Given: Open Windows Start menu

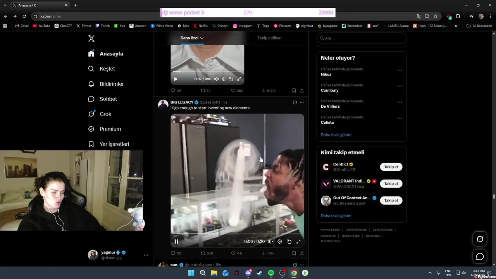Looking at the screenshot, I should click(x=191, y=273).
